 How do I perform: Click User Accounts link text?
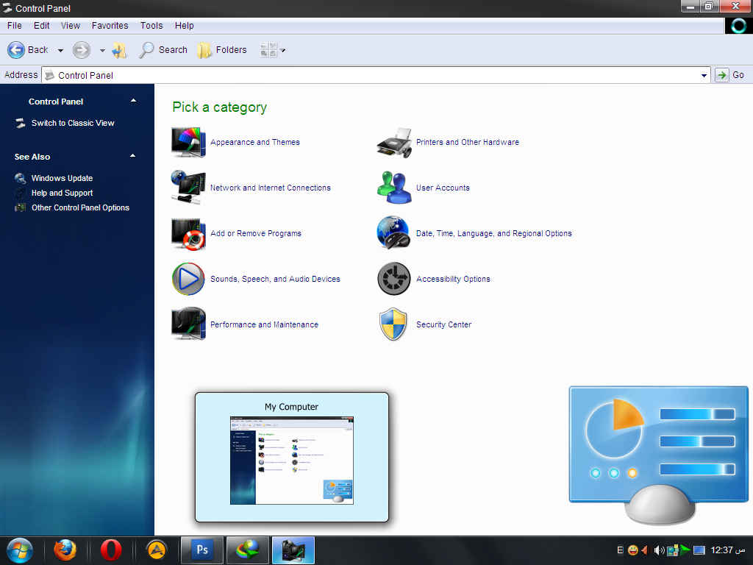pyautogui.click(x=443, y=188)
